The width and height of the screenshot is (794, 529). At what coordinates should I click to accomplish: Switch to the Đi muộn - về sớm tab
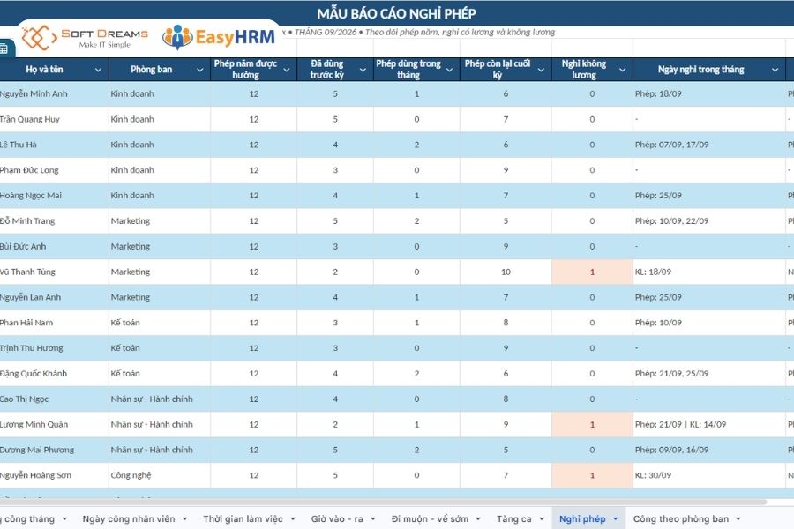[x=430, y=519]
